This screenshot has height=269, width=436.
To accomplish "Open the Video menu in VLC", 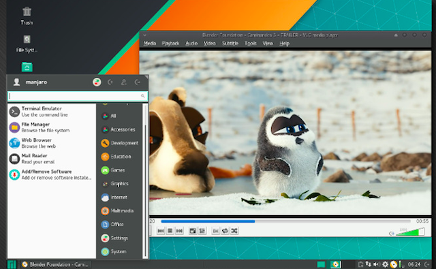I will [x=210, y=44].
